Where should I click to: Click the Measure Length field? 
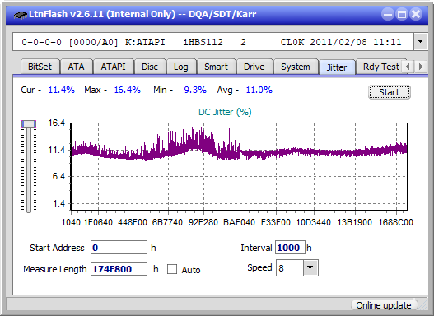(119, 269)
